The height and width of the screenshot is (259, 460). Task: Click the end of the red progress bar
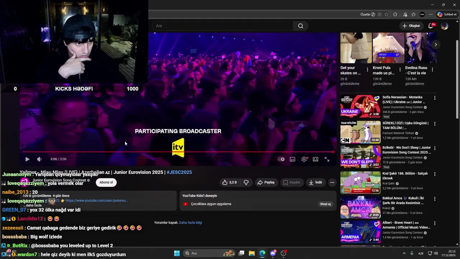(x=333, y=152)
